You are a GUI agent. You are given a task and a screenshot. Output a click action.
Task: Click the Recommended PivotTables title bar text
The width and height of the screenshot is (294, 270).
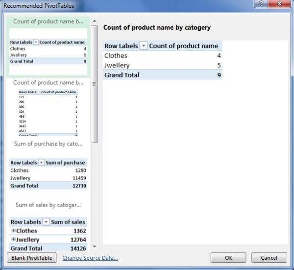(x=39, y=5)
